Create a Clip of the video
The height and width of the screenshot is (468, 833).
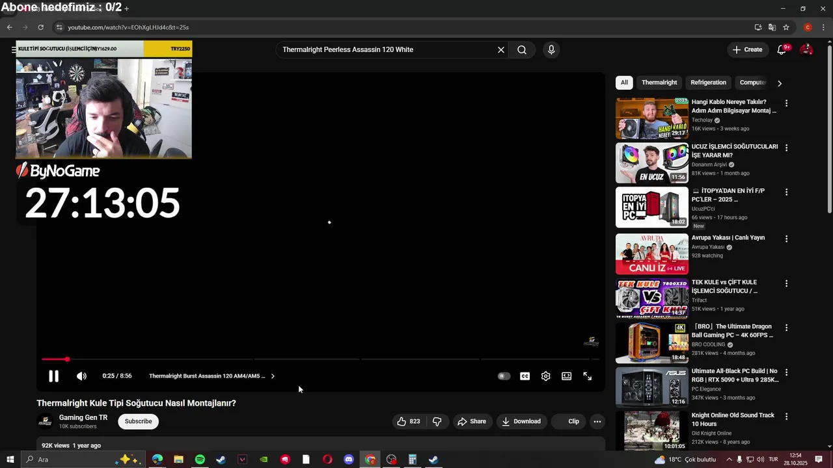point(567,421)
